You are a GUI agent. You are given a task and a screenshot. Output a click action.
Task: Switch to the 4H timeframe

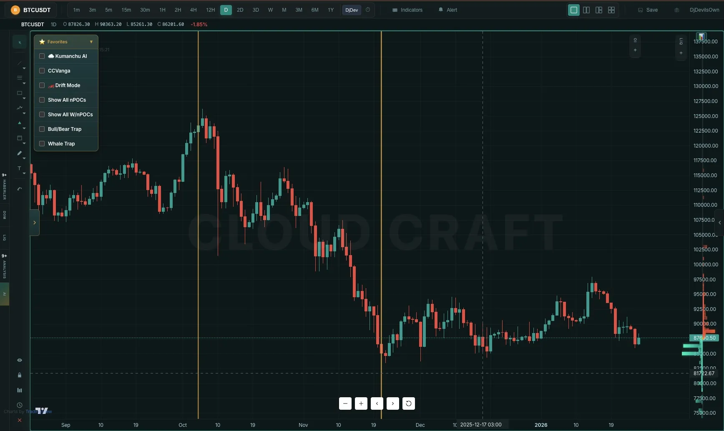194,10
